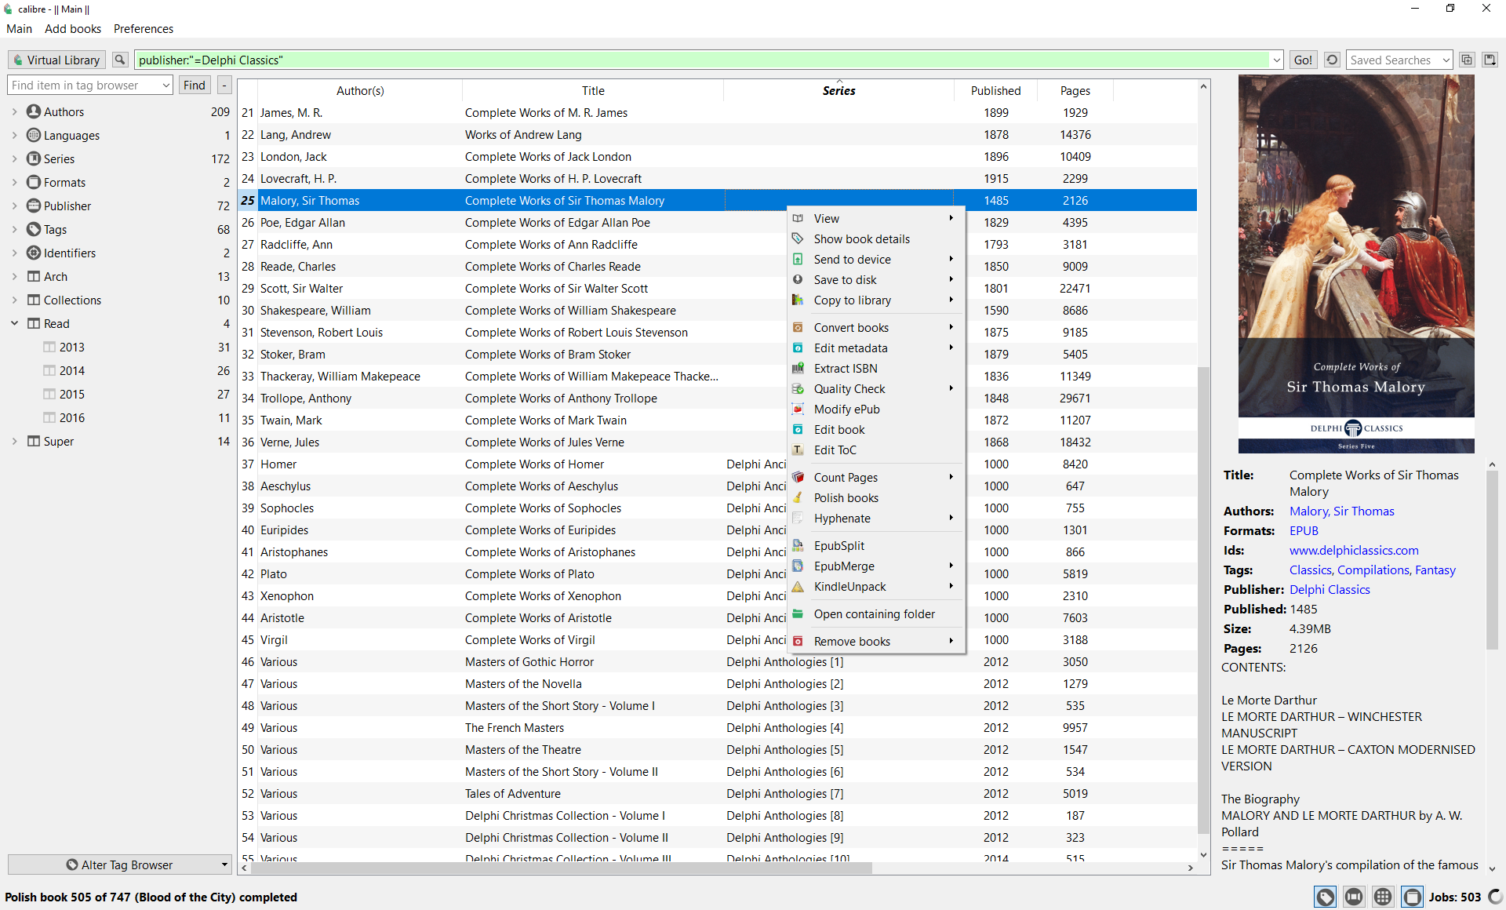The image size is (1506, 910).
Task: Open the Saved Searches dropdown
Action: [1399, 60]
